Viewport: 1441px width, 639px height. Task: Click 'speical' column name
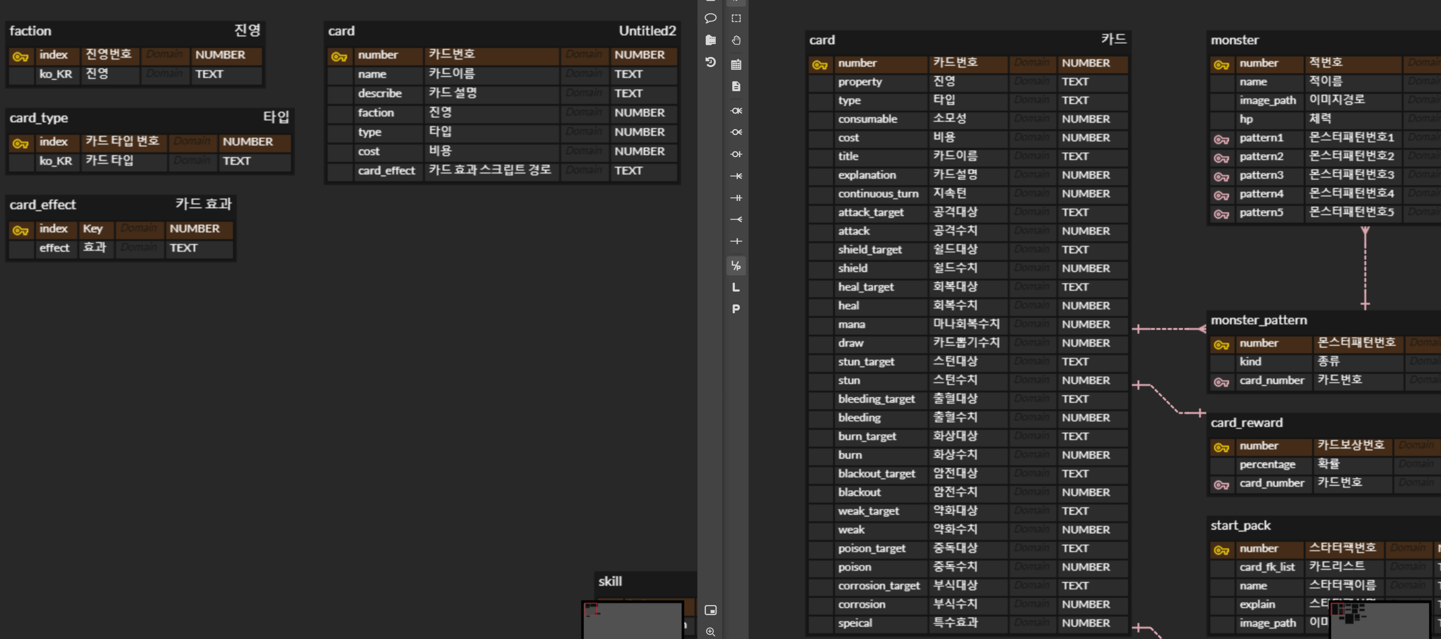coord(855,623)
